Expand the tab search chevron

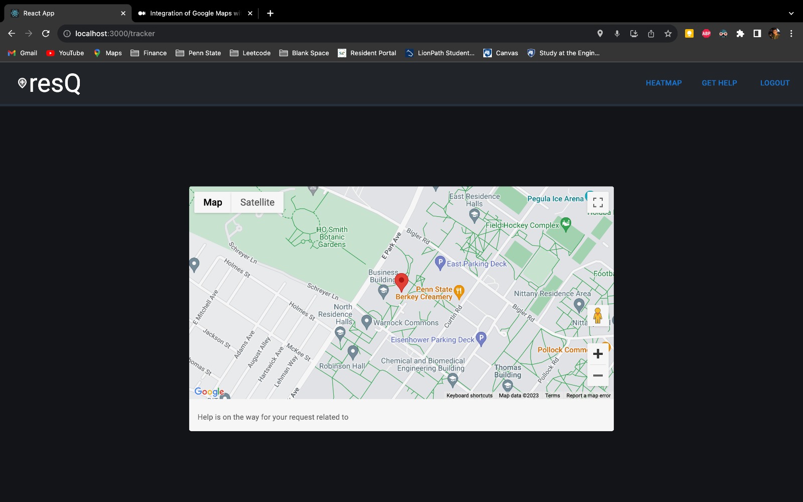pyautogui.click(x=791, y=14)
